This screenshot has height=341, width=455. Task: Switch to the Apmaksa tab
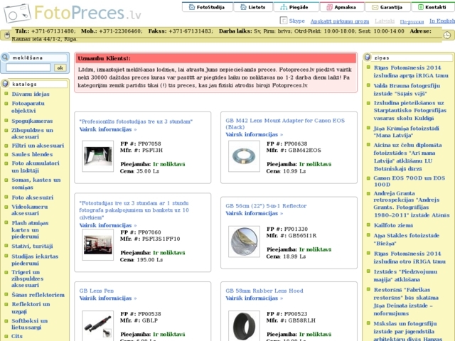(x=341, y=7)
